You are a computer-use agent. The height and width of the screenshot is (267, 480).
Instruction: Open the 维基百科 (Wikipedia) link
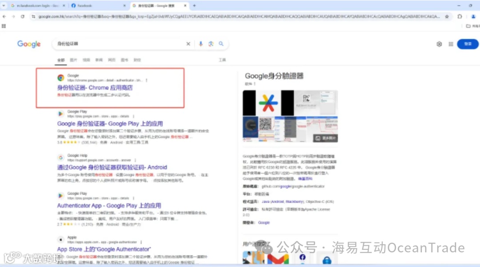click(x=305, y=179)
